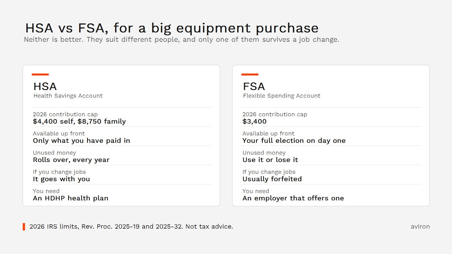Click the 'Use it or lose it' text
Viewport: 452px width, 254px height.
[x=270, y=160]
